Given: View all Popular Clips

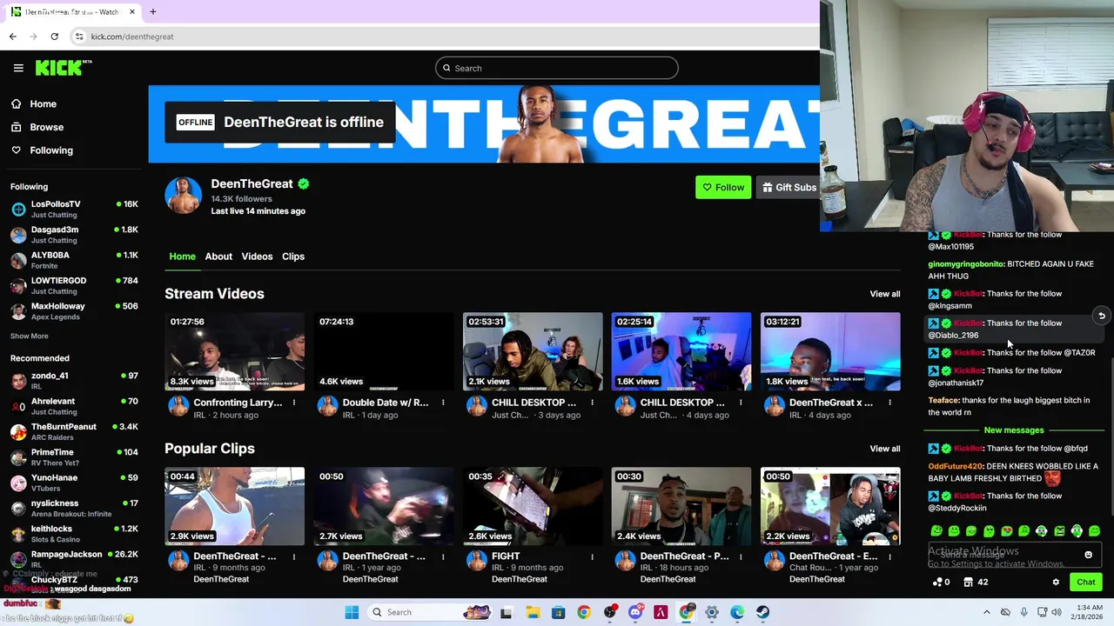Looking at the screenshot, I should pos(884,449).
